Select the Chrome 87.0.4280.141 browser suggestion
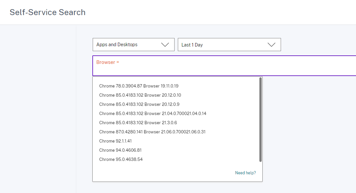Image resolution: width=356 pixels, height=193 pixels. [152, 132]
